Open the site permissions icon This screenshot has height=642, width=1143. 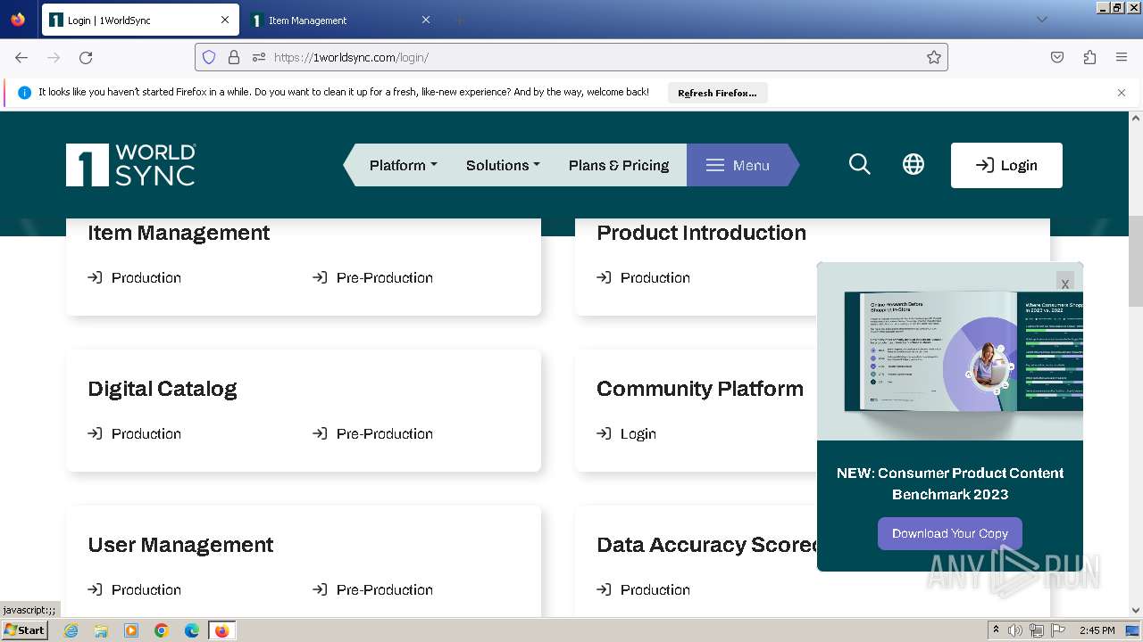click(x=259, y=57)
